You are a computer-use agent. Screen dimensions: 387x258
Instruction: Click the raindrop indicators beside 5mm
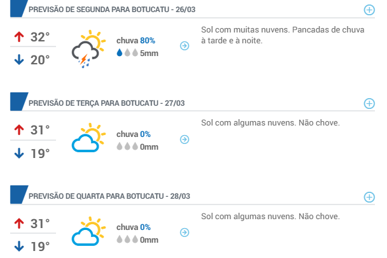(x=127, y=53)
